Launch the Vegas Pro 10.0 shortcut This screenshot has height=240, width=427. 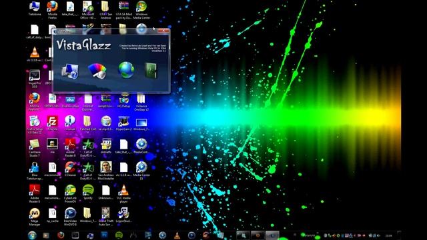pos(35,79)
